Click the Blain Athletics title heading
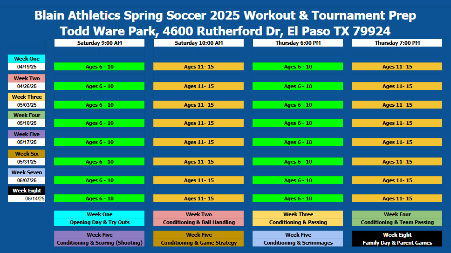 click(225, 15)
